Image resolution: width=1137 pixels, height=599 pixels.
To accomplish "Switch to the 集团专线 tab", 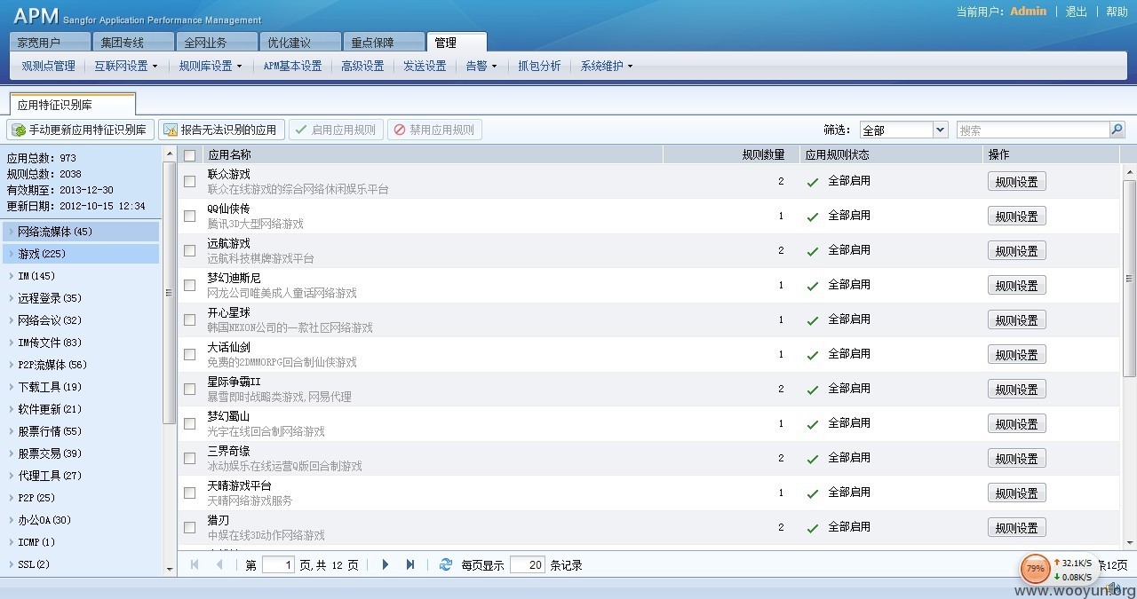I will coord(133,42).
